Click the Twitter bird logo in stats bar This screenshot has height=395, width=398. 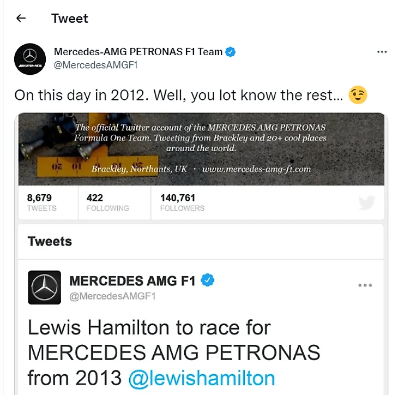click(367, 203)
